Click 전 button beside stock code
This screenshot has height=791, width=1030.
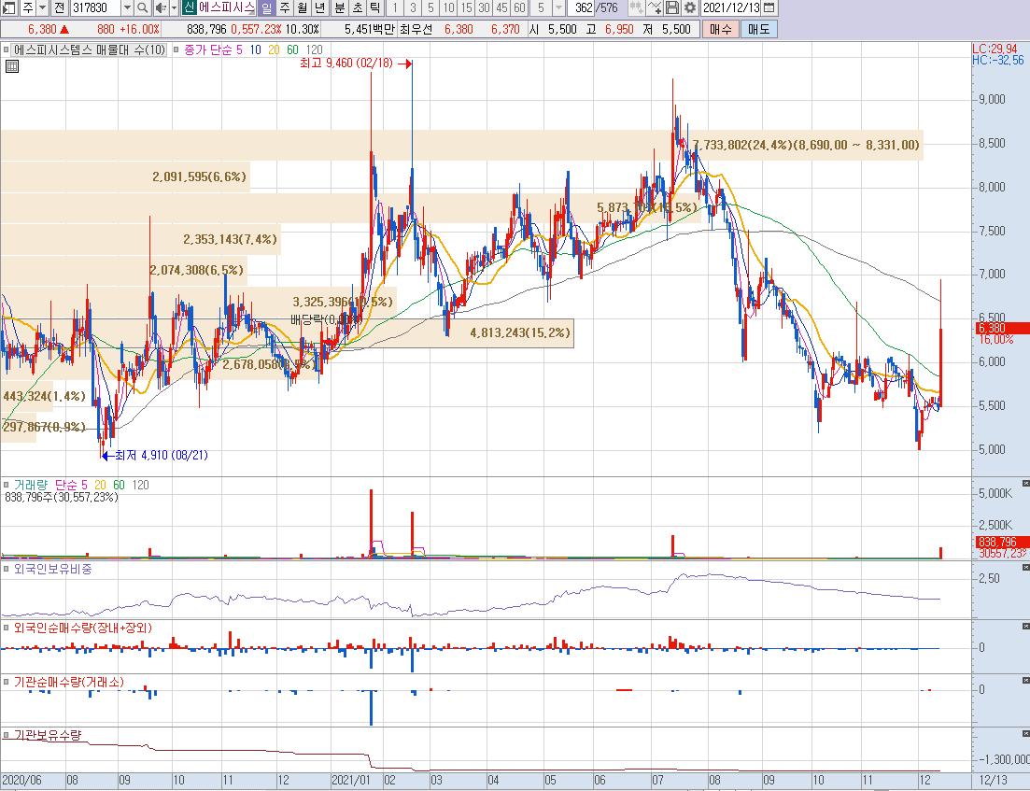click(x=59, y=7)
